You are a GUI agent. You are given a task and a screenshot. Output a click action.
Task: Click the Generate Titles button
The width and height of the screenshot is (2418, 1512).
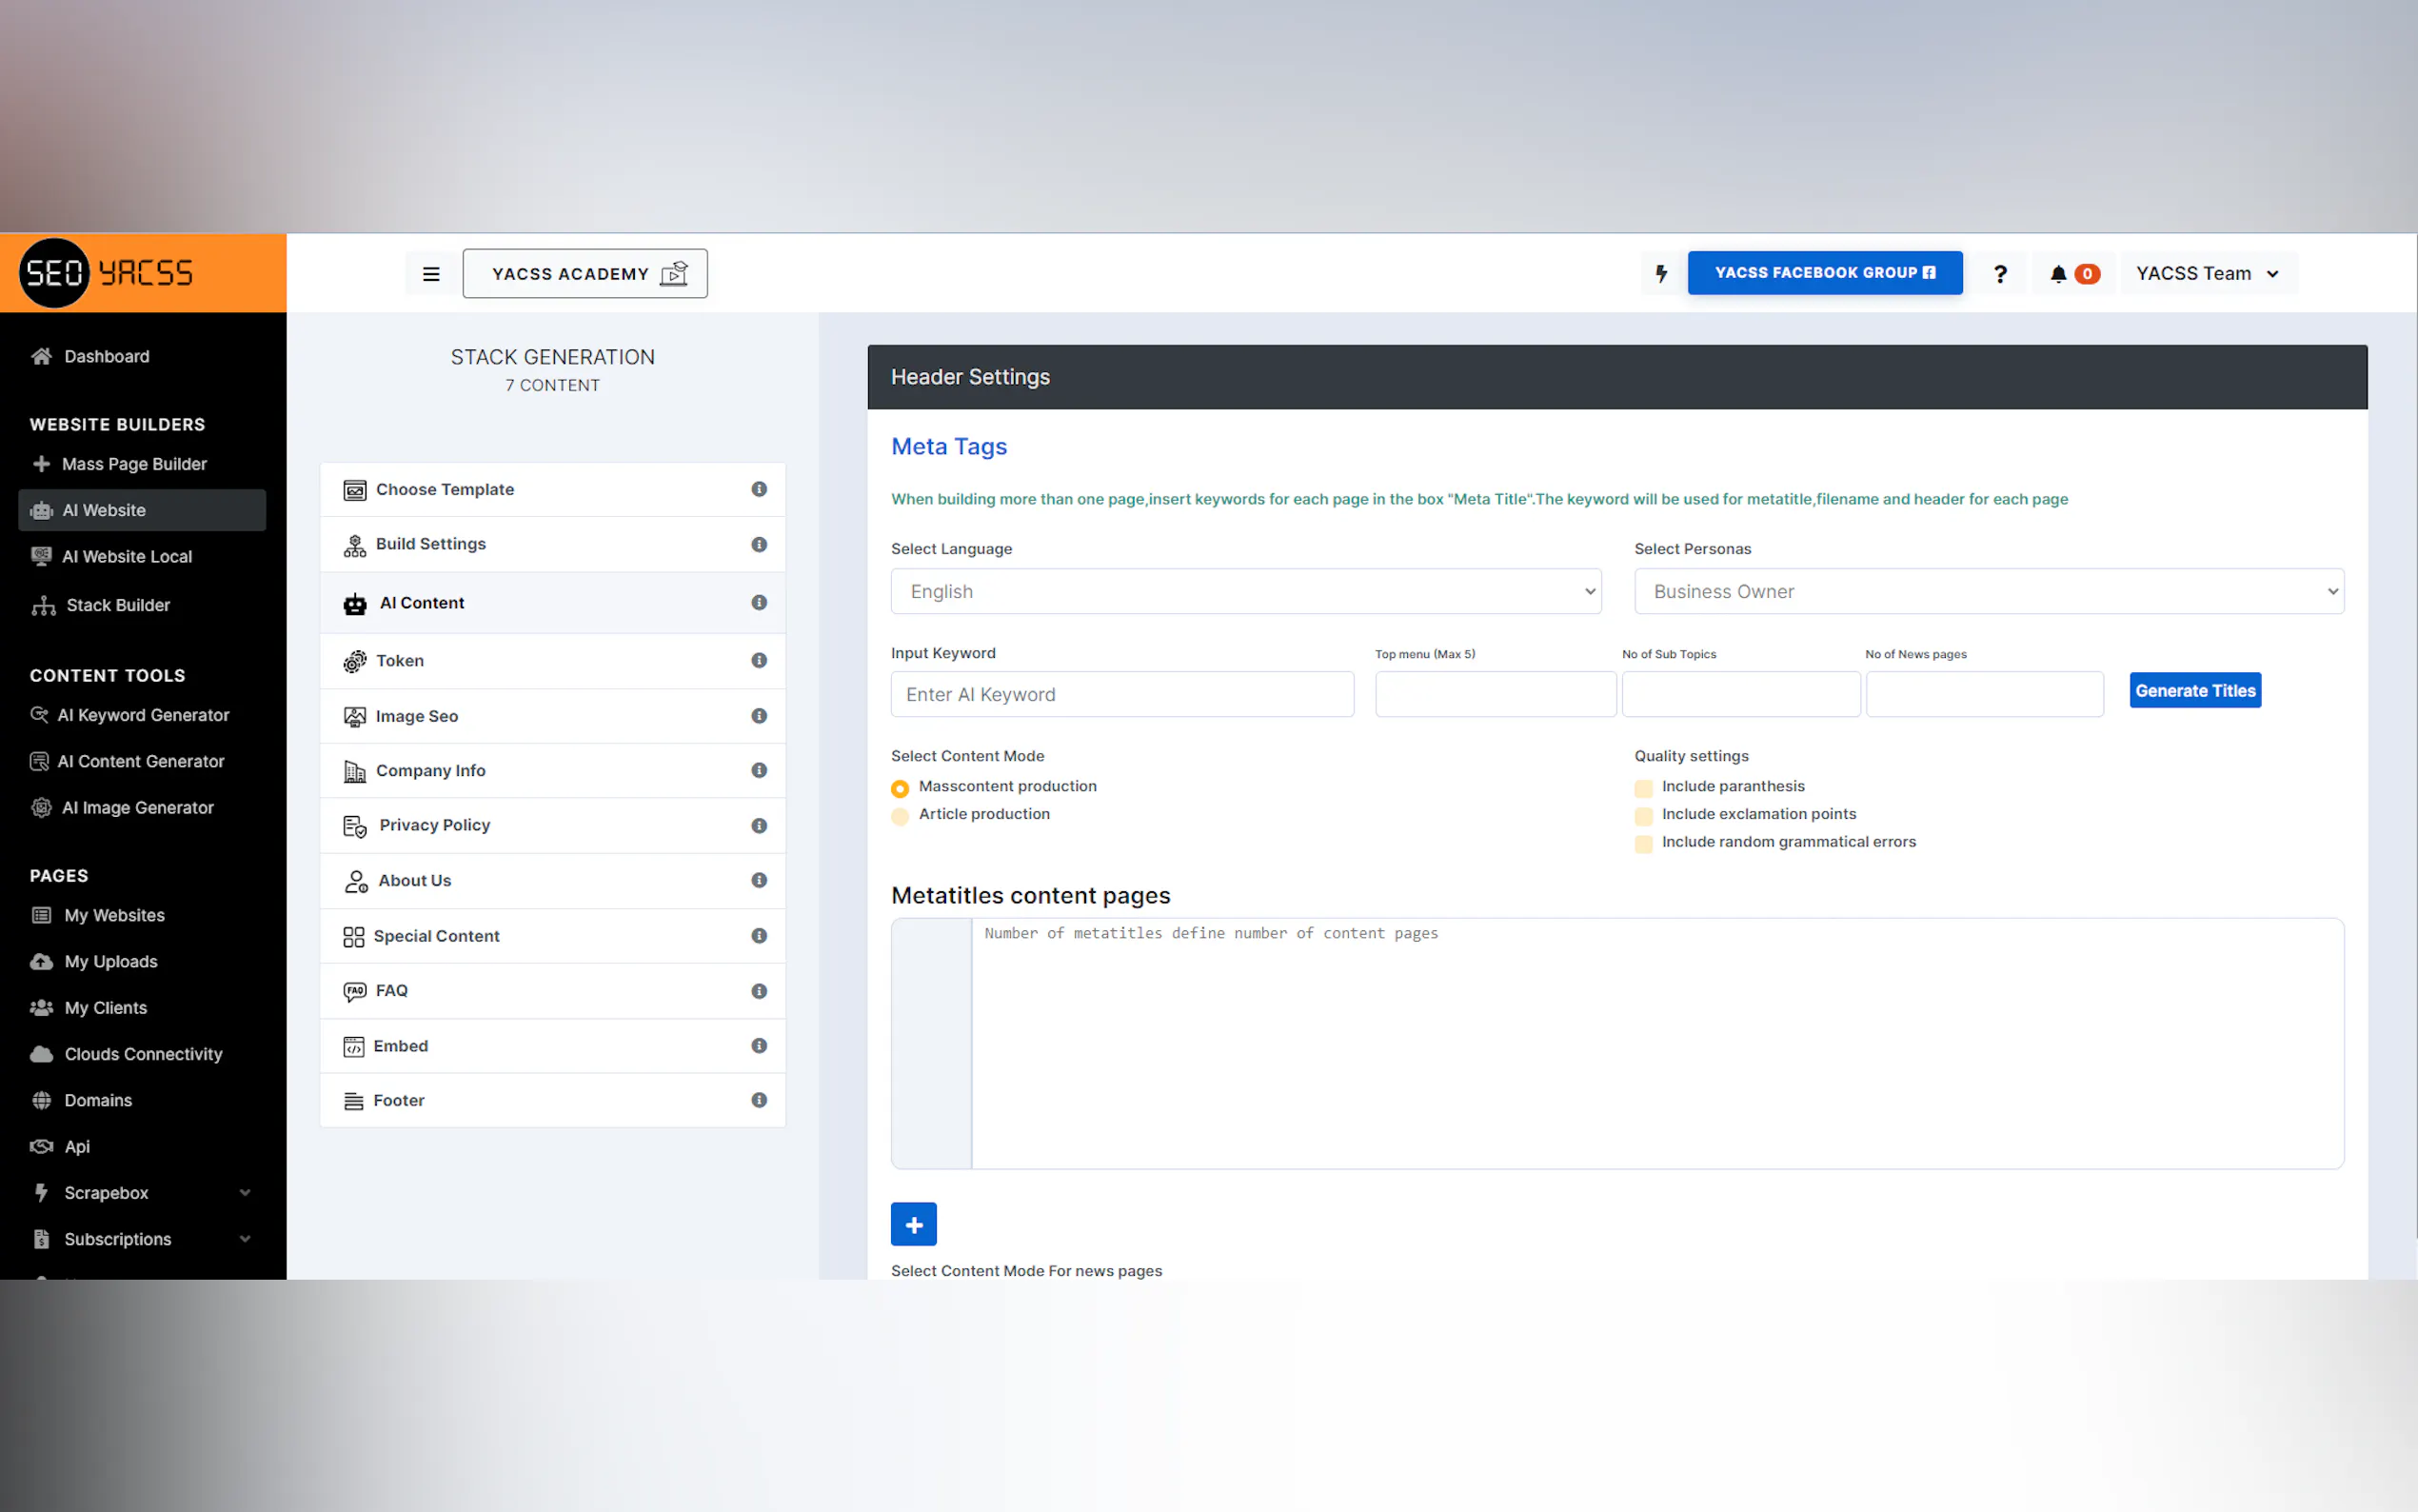(2194, 690)
